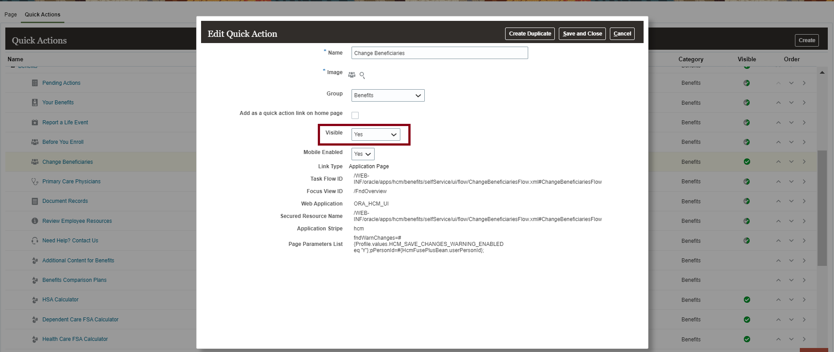Click the Create Duplicate button
The height and width of the screenshot is (352, 834).
(530, 34)
